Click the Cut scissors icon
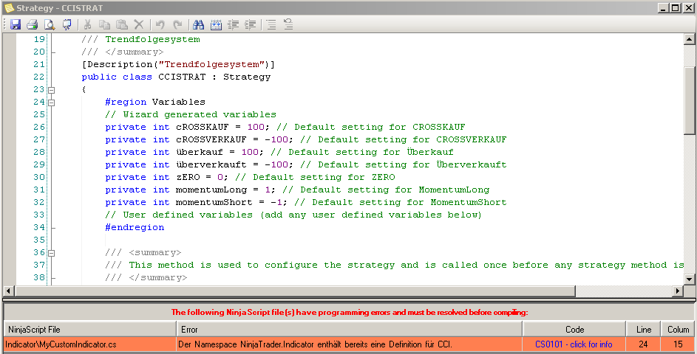Viewport: 697px width, 354px height. (87, 24)
